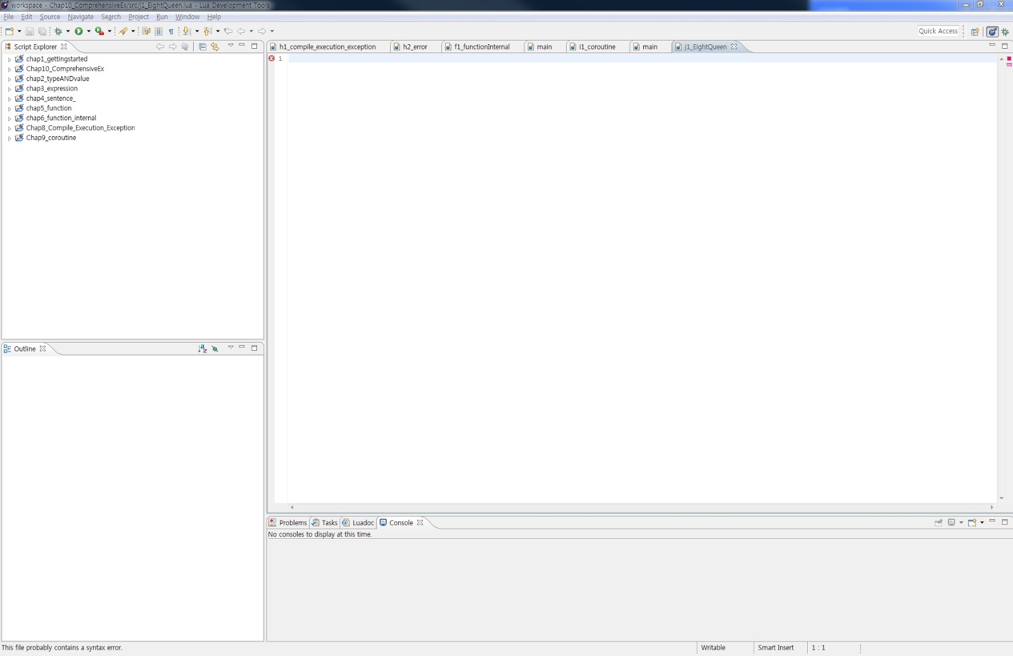The height and width of the screenshot is (656, 1013).
Task: Click the Back navigation arrow in toolbar
Action: coord(241,31)
